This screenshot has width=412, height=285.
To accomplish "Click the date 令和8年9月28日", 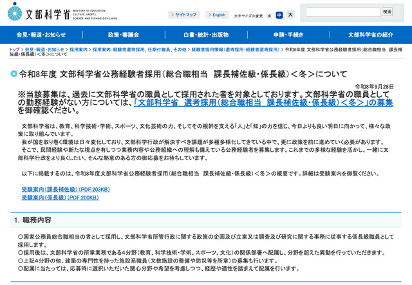I will [374, 86].
